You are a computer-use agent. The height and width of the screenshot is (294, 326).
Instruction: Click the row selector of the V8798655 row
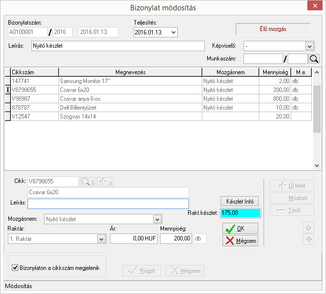[x=8, y=90]
